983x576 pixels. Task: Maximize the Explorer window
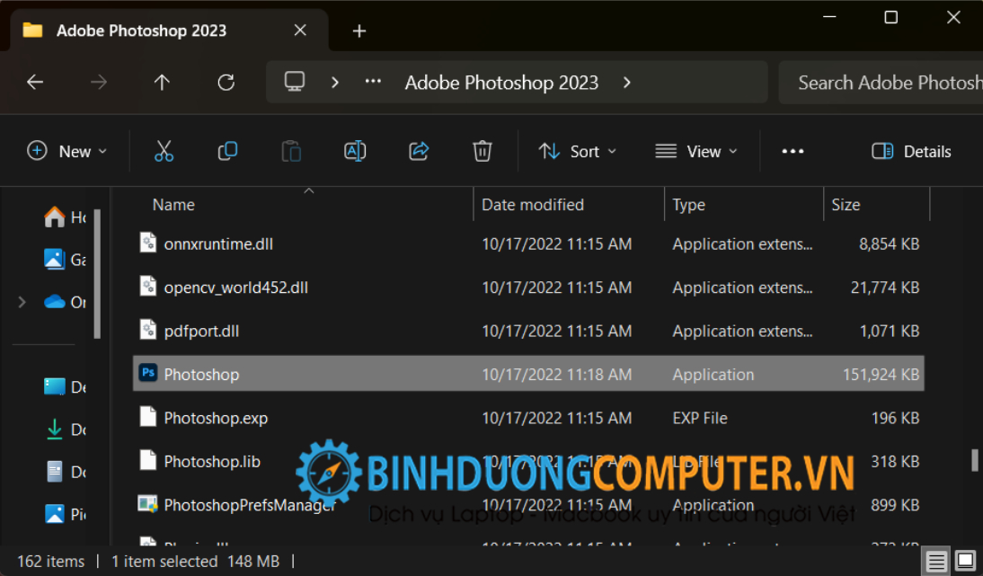pos(890,18)
